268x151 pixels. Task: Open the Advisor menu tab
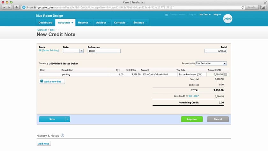point(102,23)
